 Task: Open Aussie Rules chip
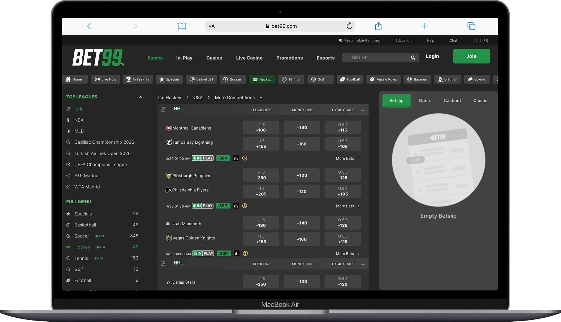tap(383, 79)
